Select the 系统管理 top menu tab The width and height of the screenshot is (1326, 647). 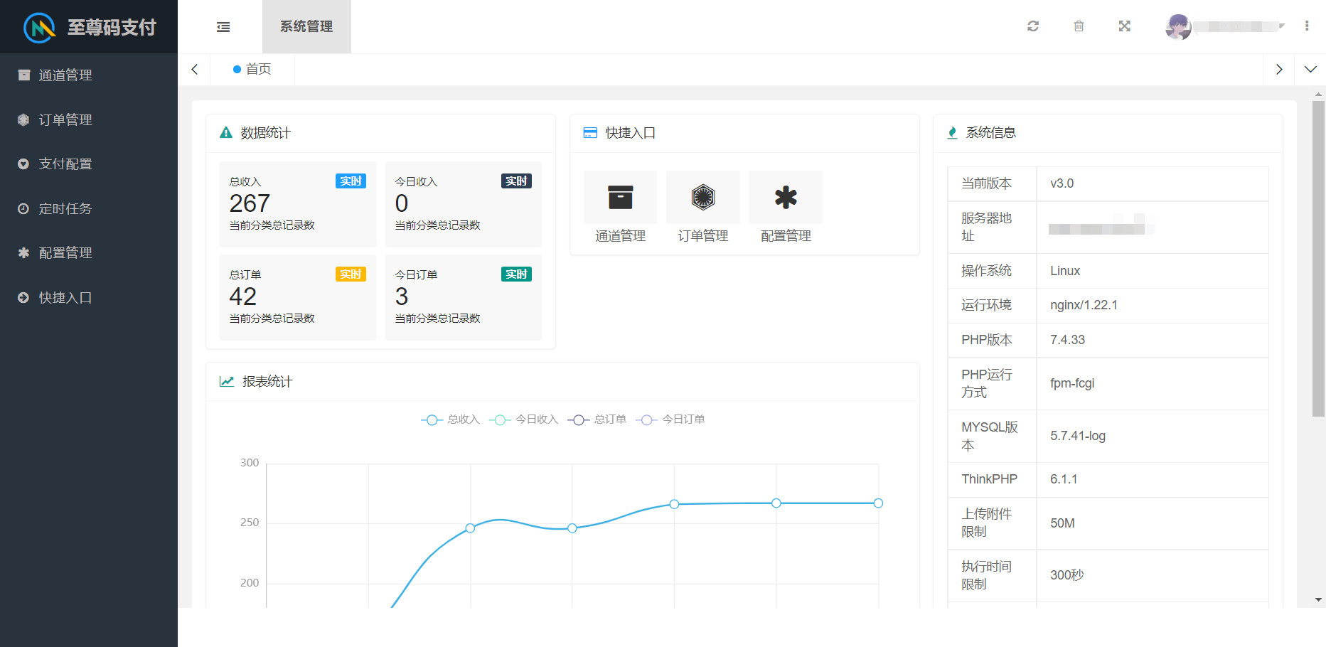coord(306,27)
